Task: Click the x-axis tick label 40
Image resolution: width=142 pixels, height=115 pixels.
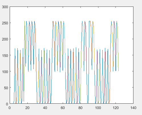Action: [x=45, y=108]
